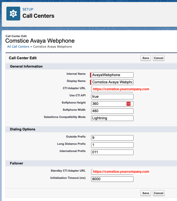
Task: Edit the Use CTI API field
Action: click(x=112, y=97)
